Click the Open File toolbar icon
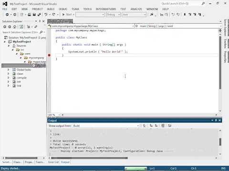Viewport: 229px width, 171px height. point(29,14)
